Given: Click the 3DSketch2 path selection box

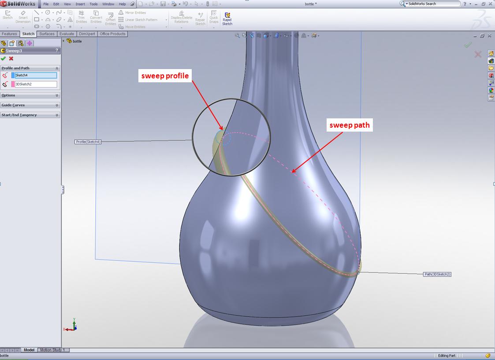Looking at the screenshot, I should coord(36,84).
